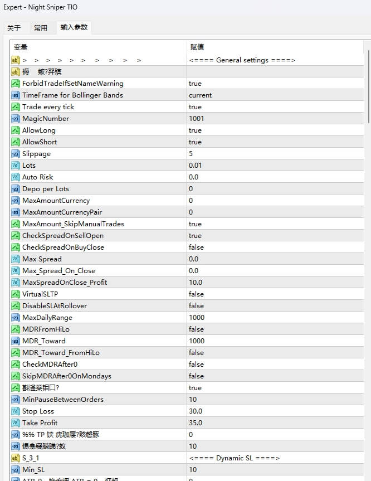371x481 pixels.
Task: Click the double-type icon beside MaxSpreadOnClose_Profit
Action: point(16,282)
